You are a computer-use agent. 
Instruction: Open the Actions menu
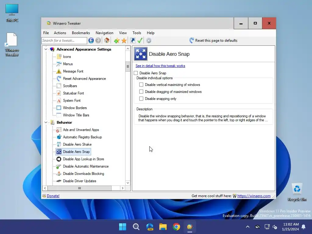pyautogui.click(x=60, y=33)
